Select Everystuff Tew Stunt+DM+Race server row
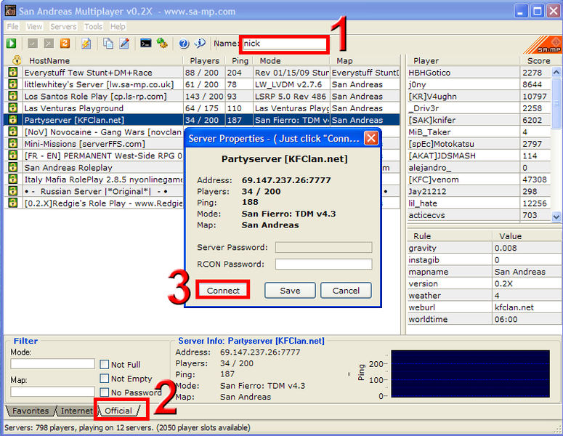This screenshot has height=436, width=563. point(202,73)
